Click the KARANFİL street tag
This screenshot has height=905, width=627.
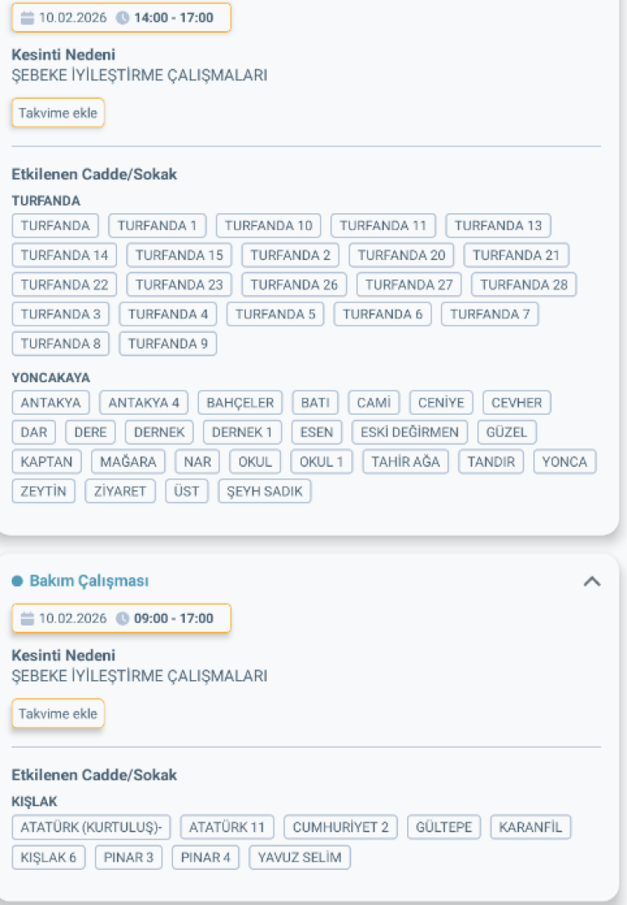click(531, 828)
